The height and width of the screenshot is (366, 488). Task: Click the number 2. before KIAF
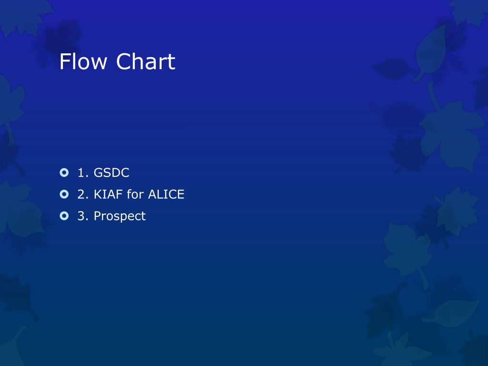83,194
